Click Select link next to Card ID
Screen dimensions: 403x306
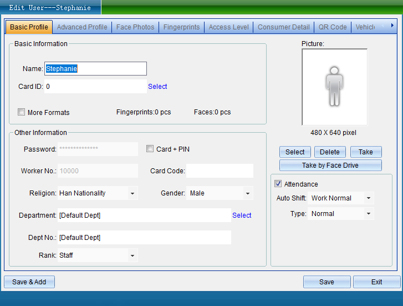(157, 87)
